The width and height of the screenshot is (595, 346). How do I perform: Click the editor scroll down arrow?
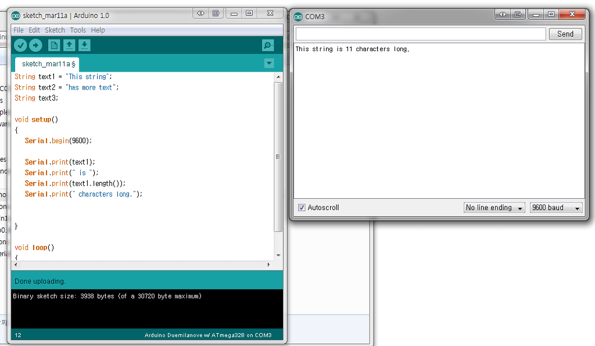coord(278,255)
